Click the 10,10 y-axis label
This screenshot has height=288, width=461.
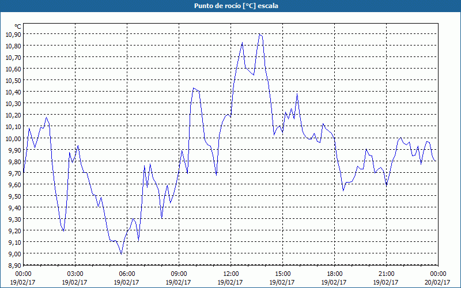click(x=13, y=127)
